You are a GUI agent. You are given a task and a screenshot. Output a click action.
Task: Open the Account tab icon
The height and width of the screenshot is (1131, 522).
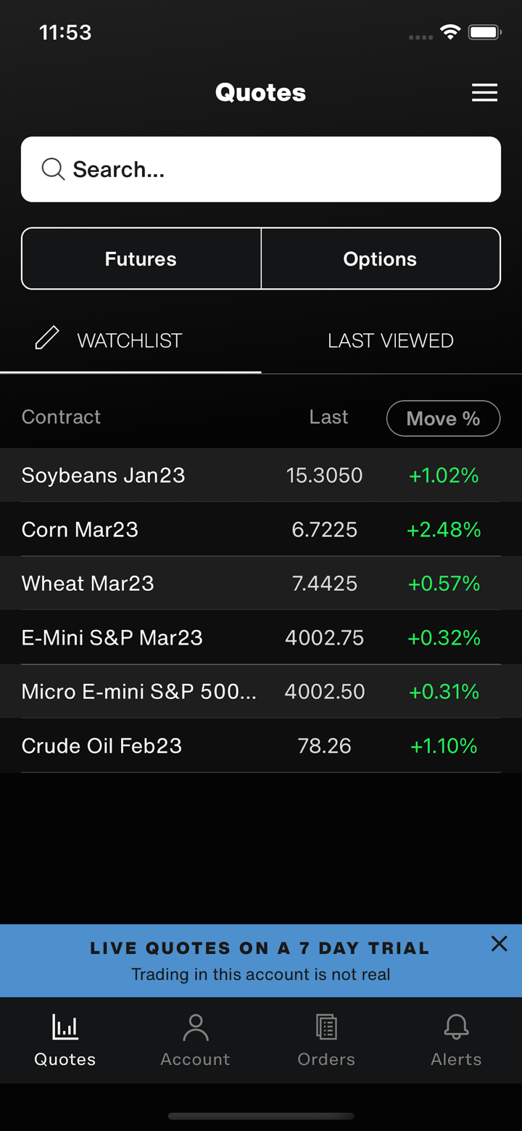tap(195, 1027)
